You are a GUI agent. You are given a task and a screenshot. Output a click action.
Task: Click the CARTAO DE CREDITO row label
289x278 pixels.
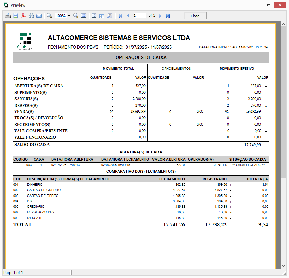pos(44,190)
